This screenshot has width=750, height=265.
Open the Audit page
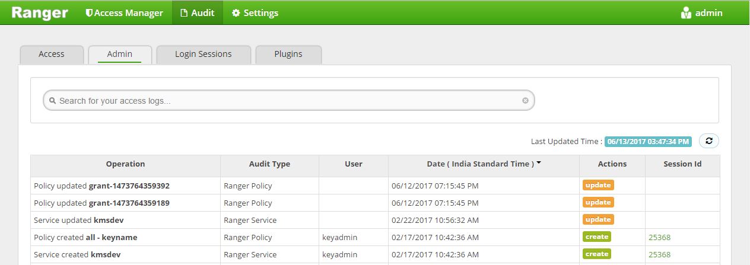[198, 12]
